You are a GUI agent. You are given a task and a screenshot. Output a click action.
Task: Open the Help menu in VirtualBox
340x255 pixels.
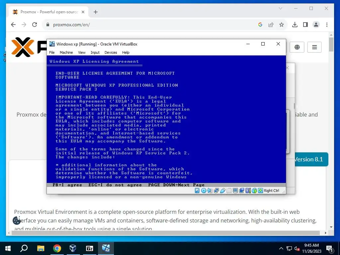126,52
